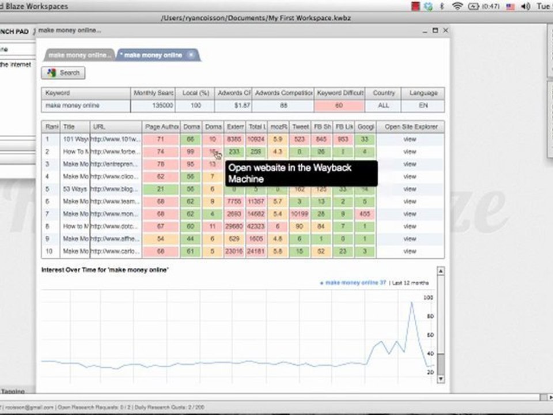Click Page Authority cell 21 in rank 5
Viewport: 553px width, 415px height.
(x=161, y=189)
